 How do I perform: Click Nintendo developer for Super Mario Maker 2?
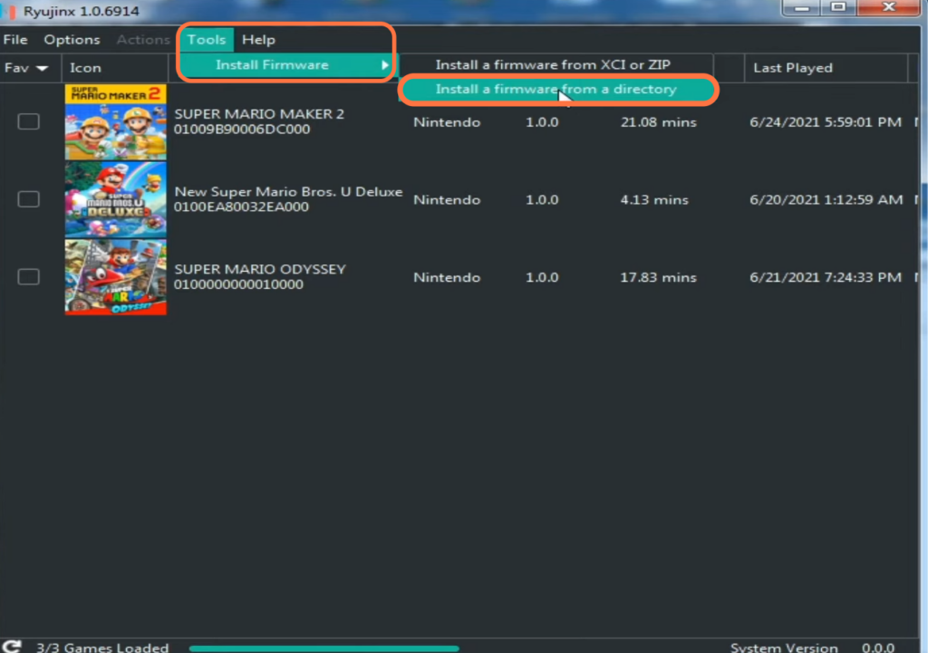click(447, 122)
